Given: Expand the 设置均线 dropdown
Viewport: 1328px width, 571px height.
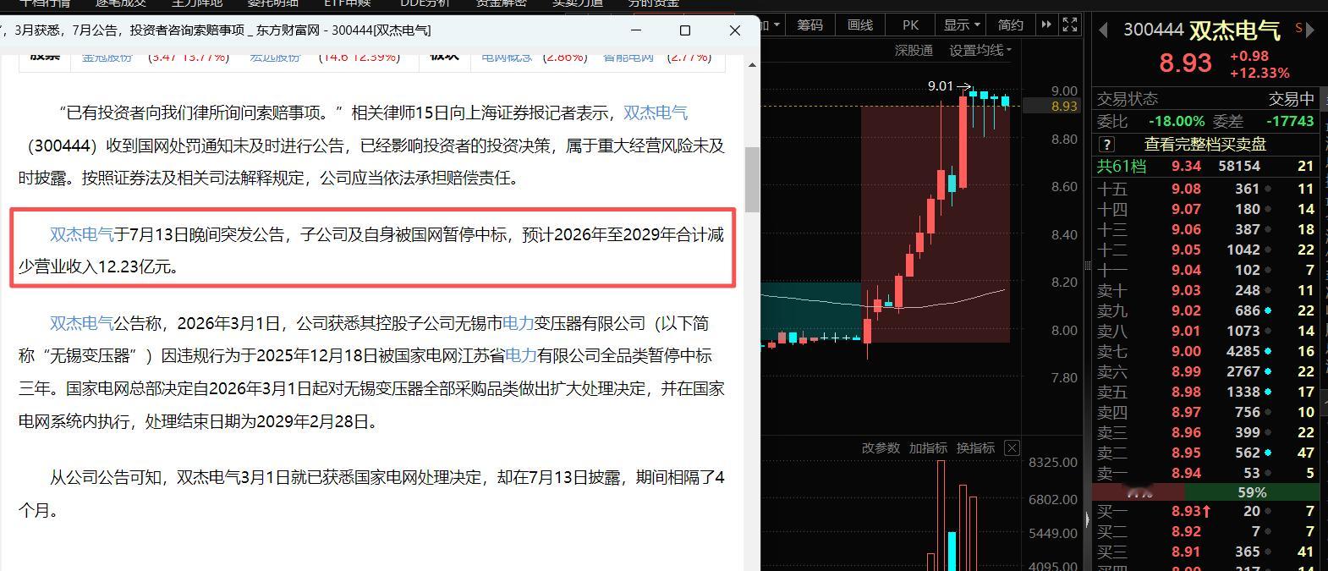Looking at the screenshot, I should (x=980, y=51).
